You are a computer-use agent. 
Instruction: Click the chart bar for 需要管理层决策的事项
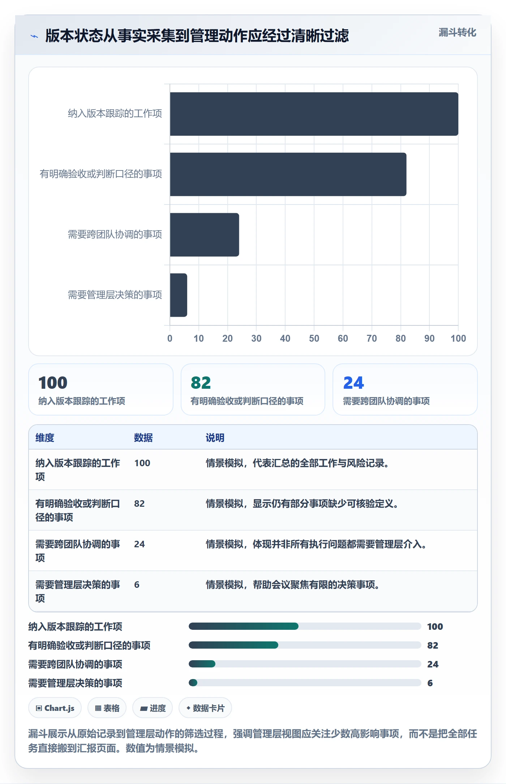coord(179,295)
